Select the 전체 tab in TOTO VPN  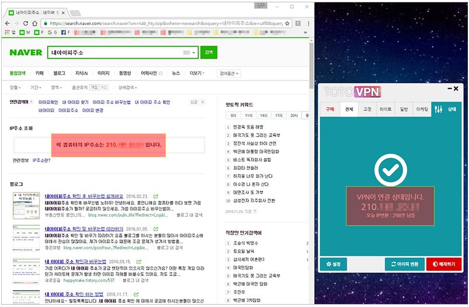tap(349, 109)
